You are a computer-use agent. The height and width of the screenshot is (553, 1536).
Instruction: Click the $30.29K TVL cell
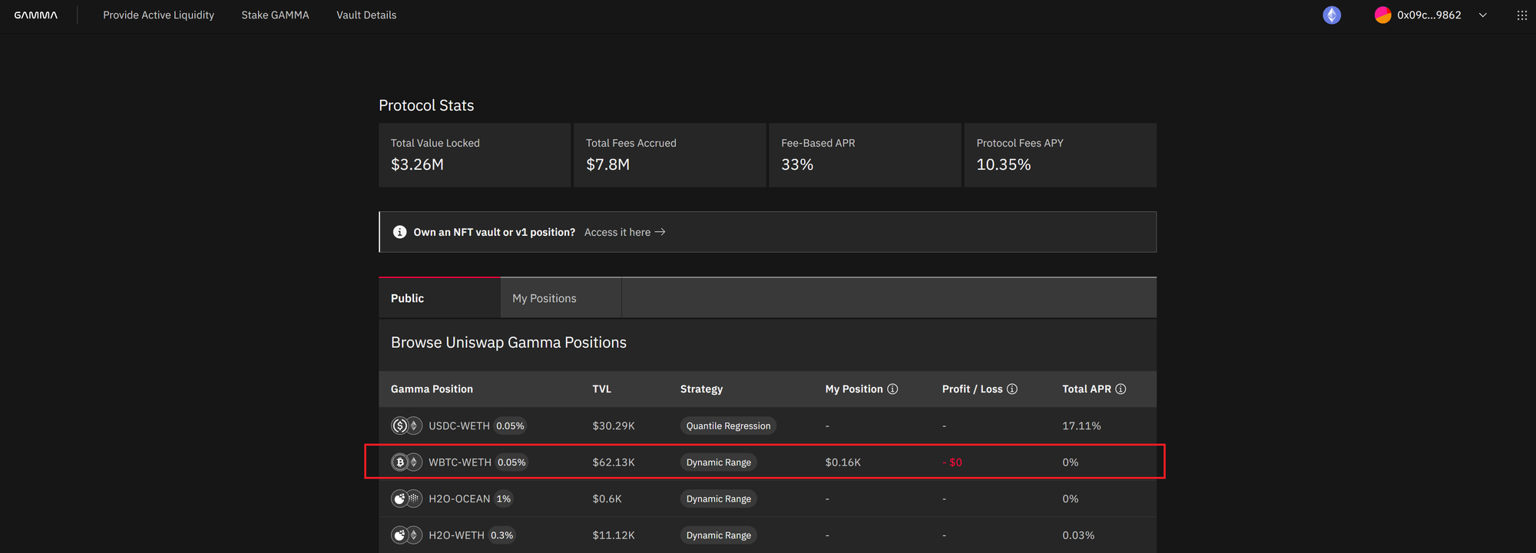pyautogui.click(x=614, y=426)
